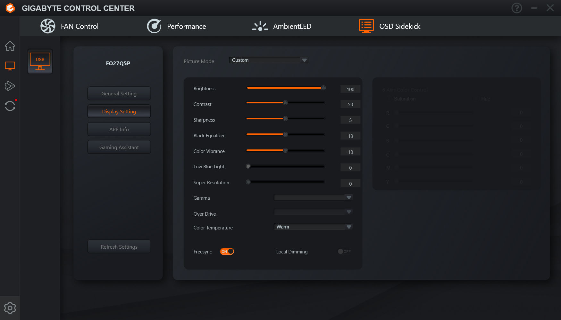Click the Refresh Settings button

tap(119, 247)
